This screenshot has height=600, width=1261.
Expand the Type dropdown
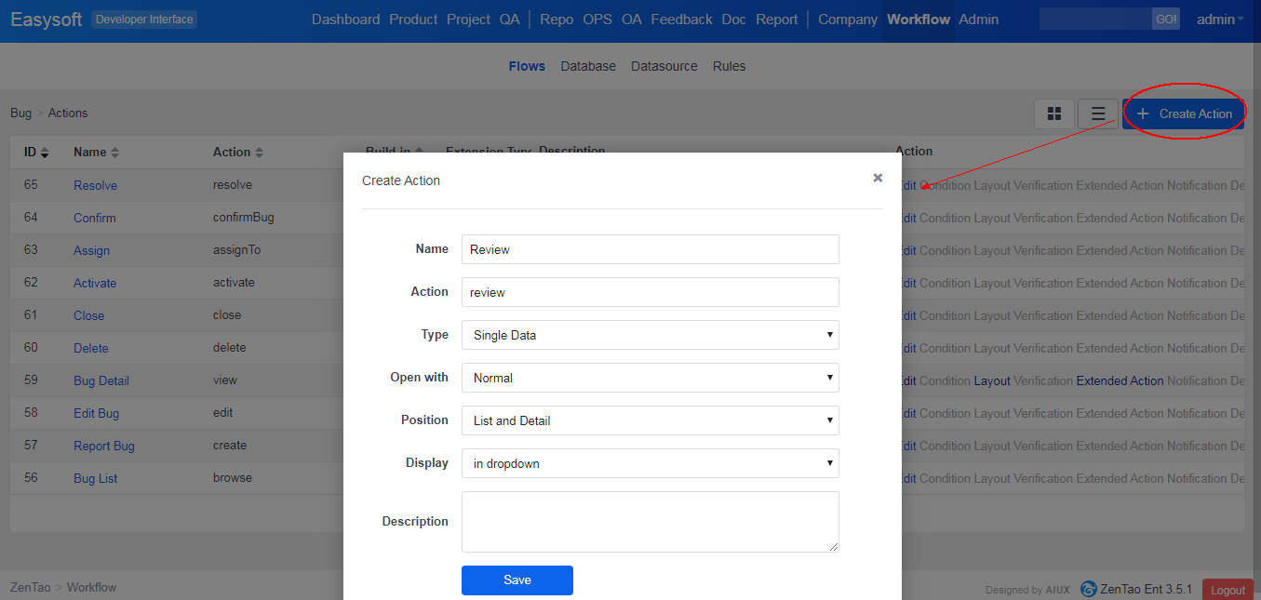(650, 335)
